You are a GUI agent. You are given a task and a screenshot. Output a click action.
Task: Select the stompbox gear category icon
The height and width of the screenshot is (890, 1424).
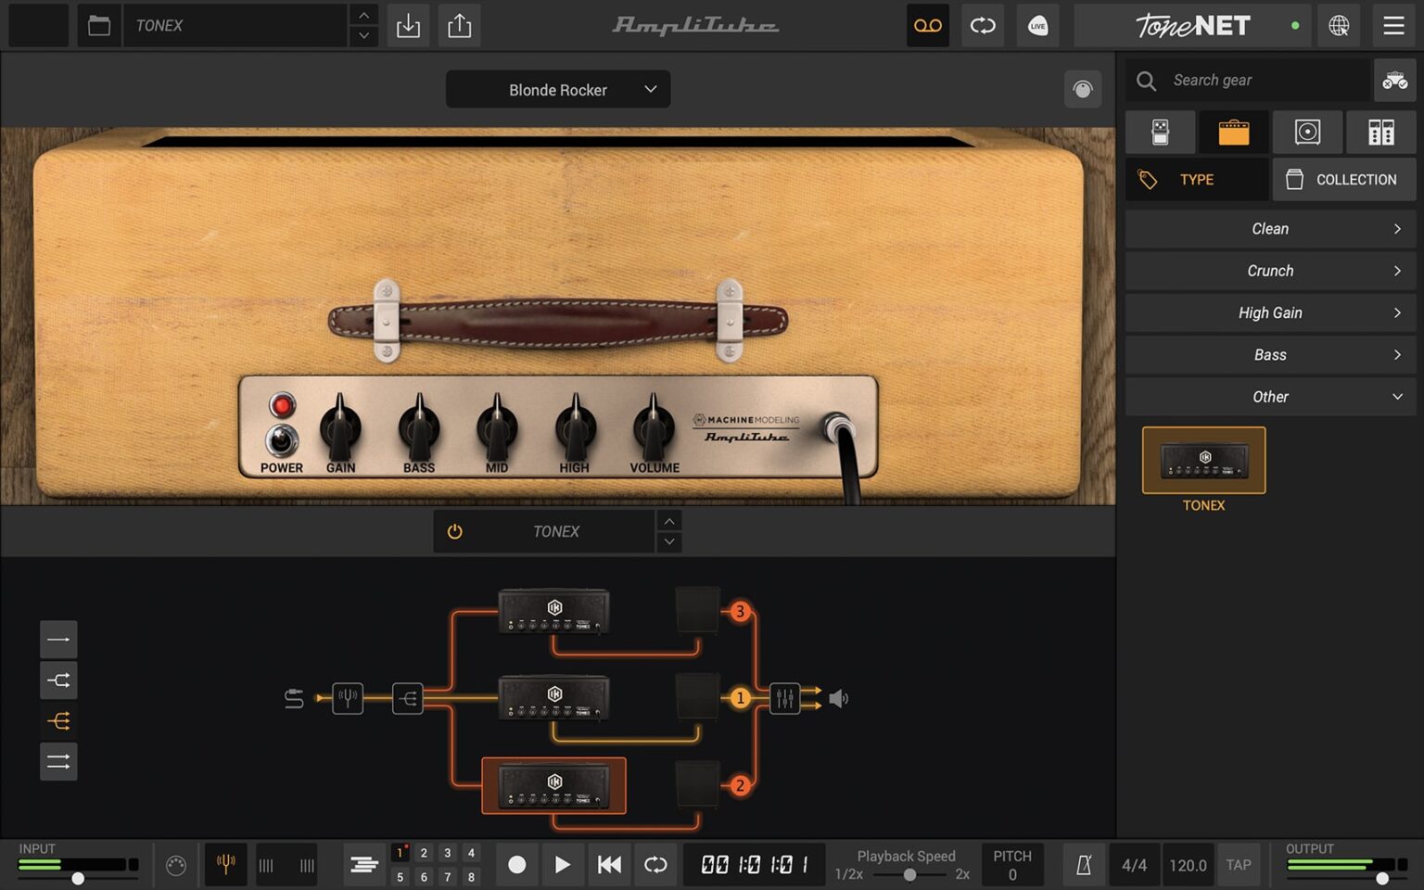point(1160,132)
